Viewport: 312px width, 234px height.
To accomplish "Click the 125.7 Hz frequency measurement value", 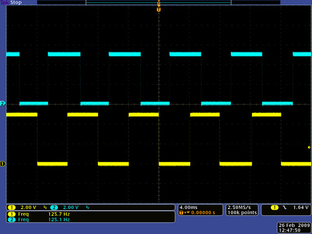I will [x=59, y=214].
